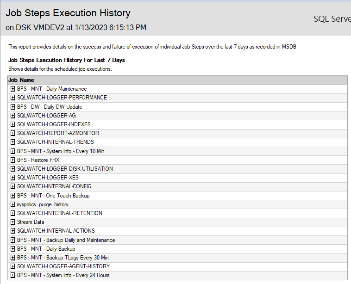This screenshot has width=351, height=284.
Task: Select 'SQLWATCH-LOGGER-PERFORMANCE' text
Action: tap(62, 98)
